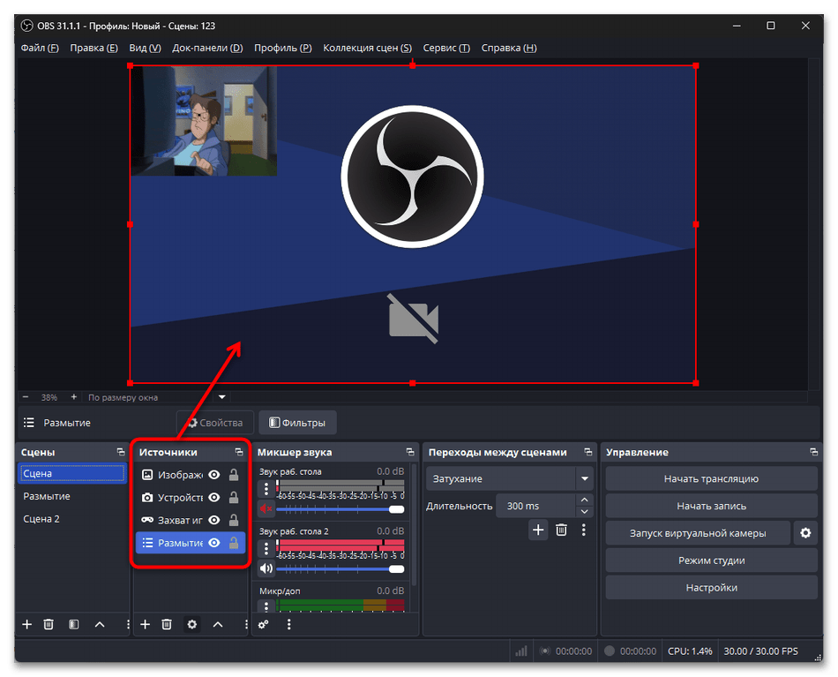Open more options dots in Источники toolbar

(x=245, y=624)
